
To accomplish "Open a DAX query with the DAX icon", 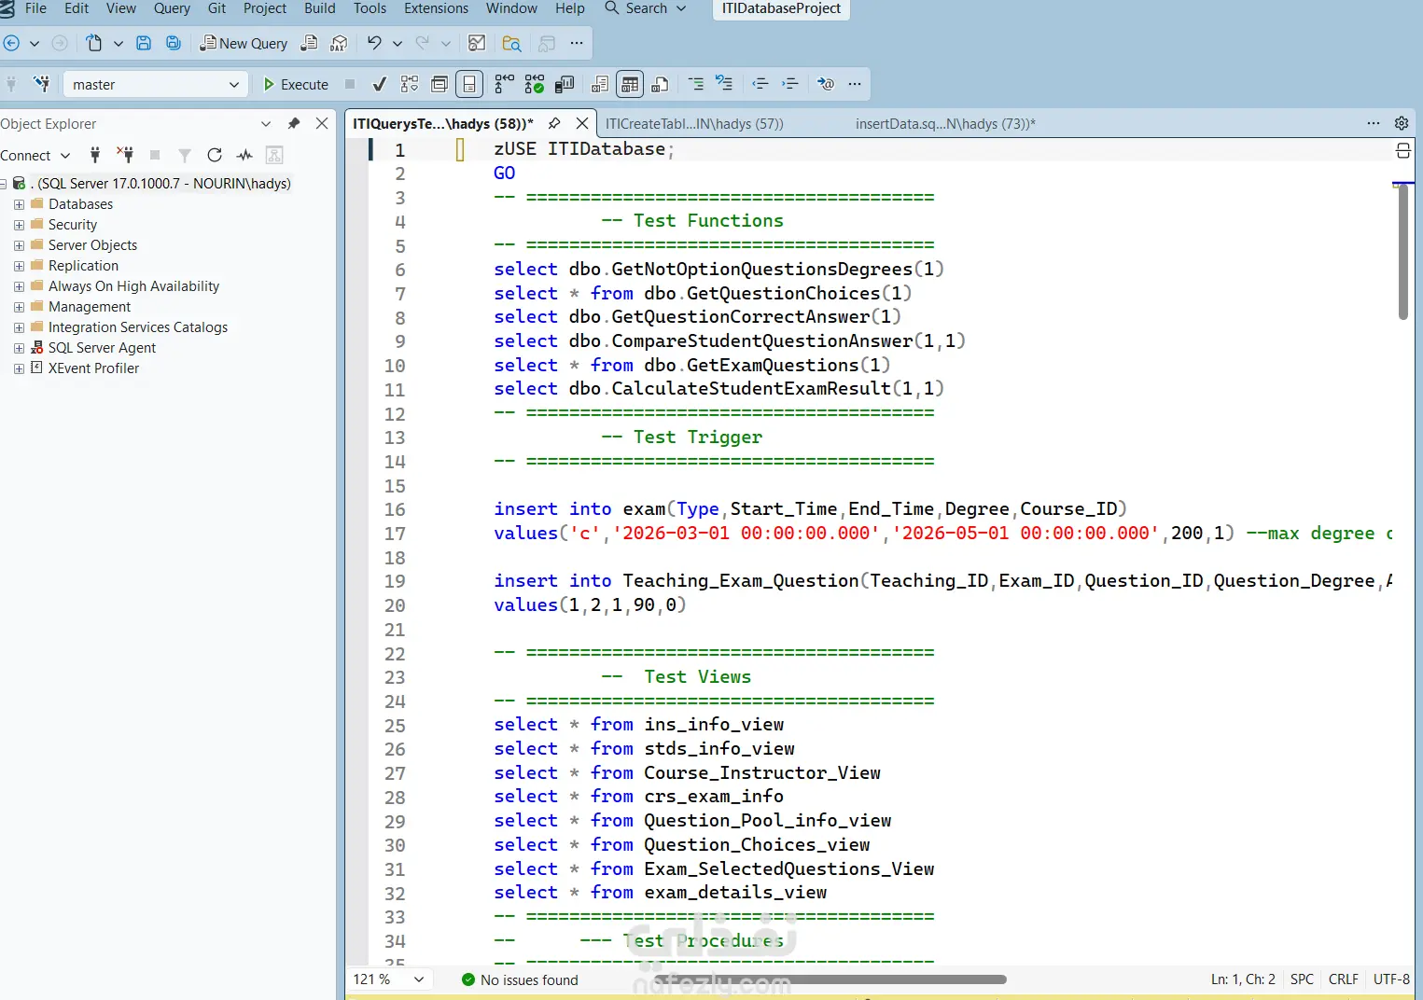I will pos(339,43).
